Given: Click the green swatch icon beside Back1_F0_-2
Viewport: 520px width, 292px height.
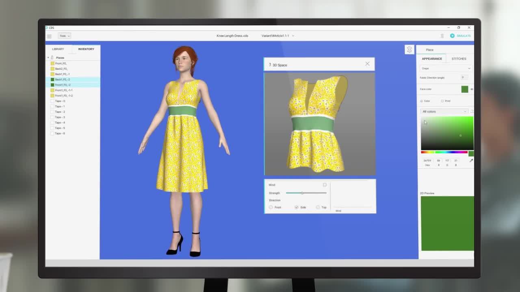Looking at the screenshot, I should (52, 79).
